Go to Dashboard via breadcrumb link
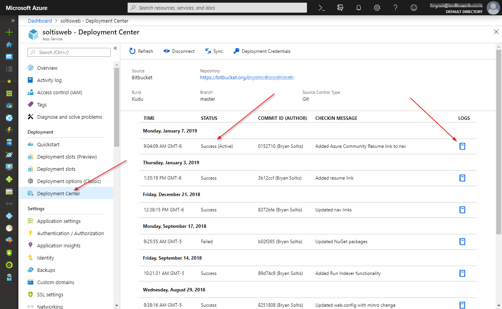 (40, 21)
